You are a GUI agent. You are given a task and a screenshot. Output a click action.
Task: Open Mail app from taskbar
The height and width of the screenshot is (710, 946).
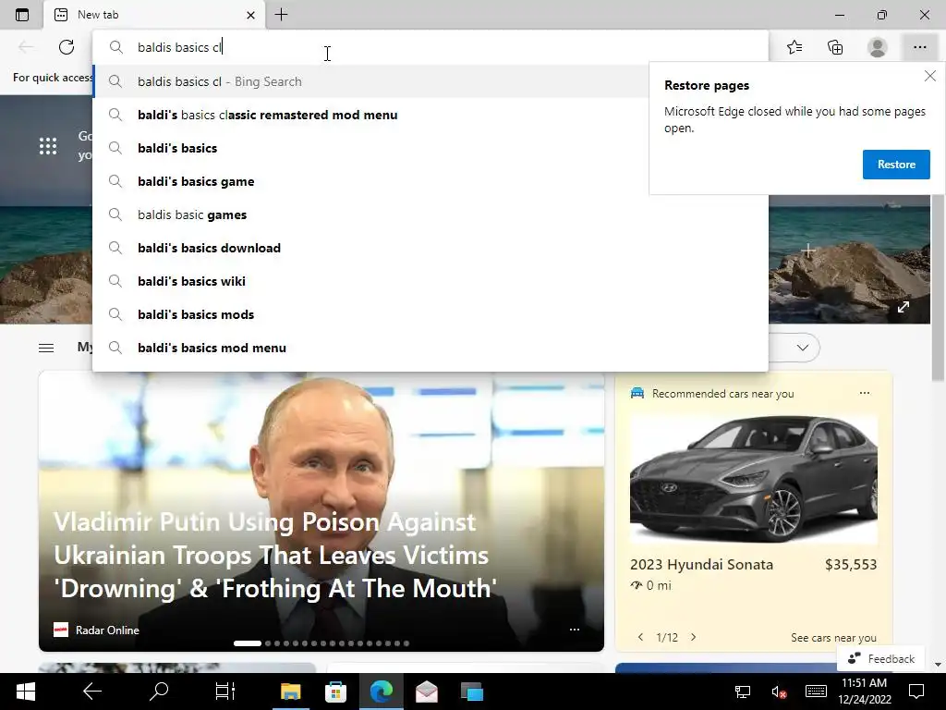[x=427, y=692]
